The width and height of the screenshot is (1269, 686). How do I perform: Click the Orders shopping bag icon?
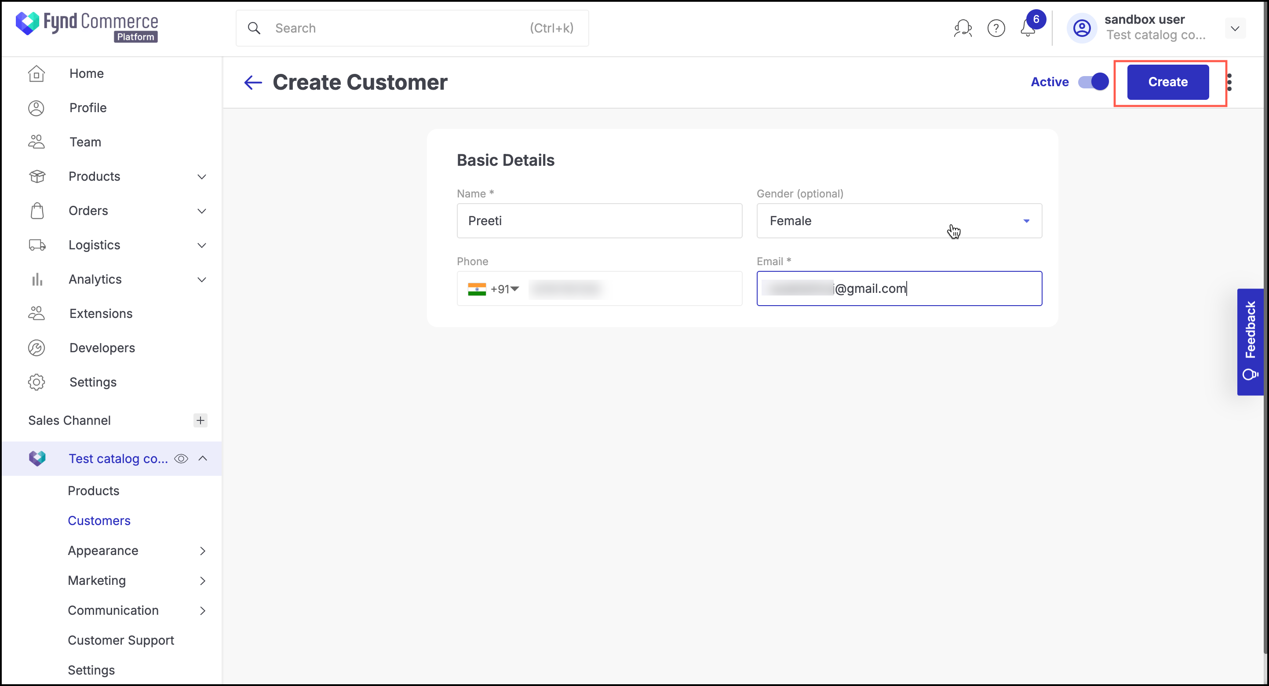click(x=37, y=211)
